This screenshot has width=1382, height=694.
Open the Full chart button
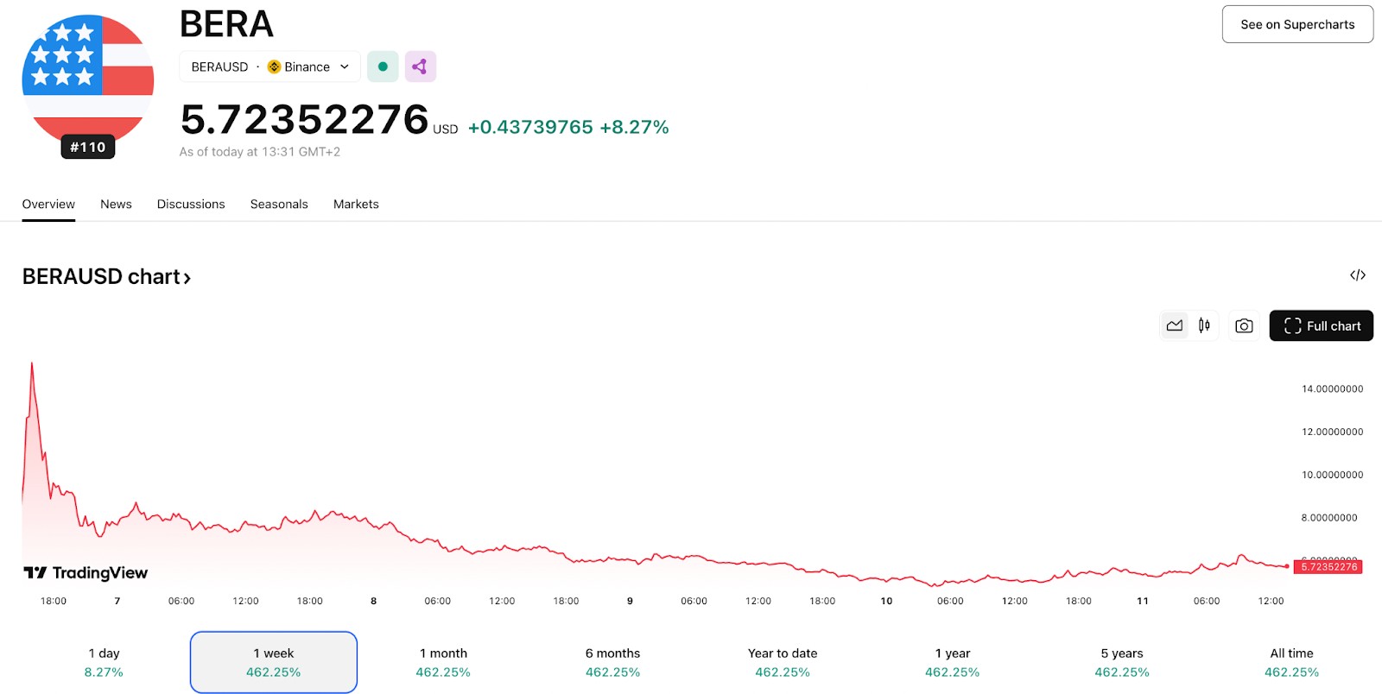[x=1321, y=325]
